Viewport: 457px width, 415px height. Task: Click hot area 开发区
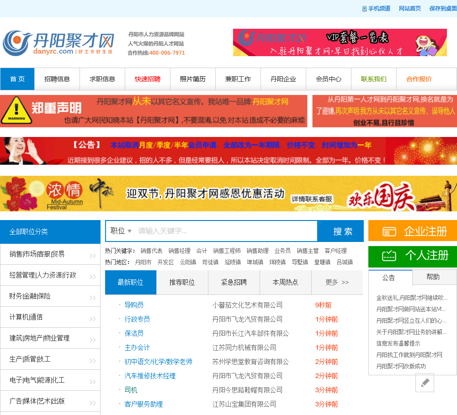pos(165,262)
